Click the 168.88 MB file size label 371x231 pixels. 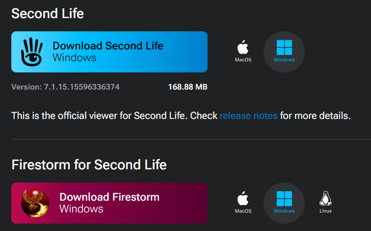click(187, 87)
